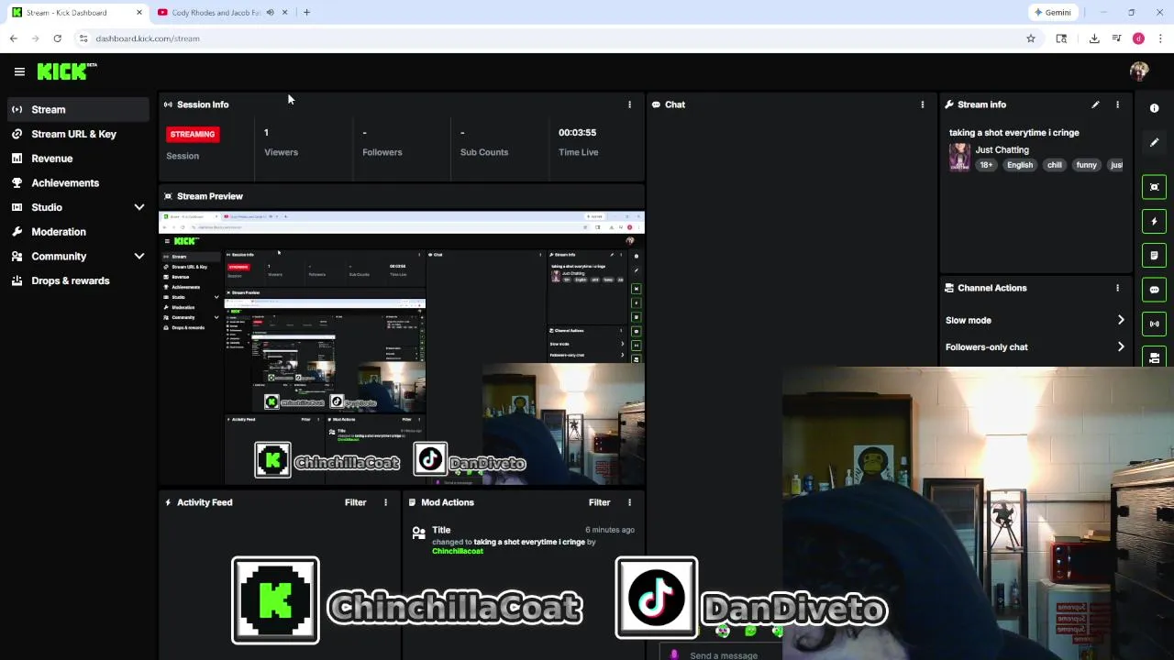Screen dimensions: 1174x660
Task: Open Filter in Activity Feed panel
Action: [355, 502]
